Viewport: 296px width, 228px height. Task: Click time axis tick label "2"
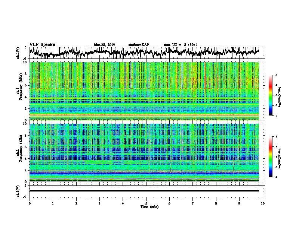click(76, 203)
